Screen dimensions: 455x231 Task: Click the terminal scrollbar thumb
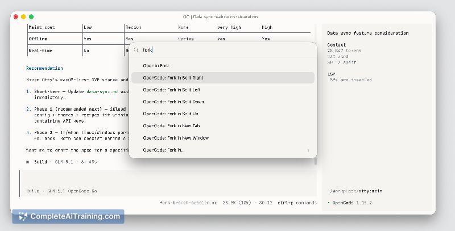(316, 161)
